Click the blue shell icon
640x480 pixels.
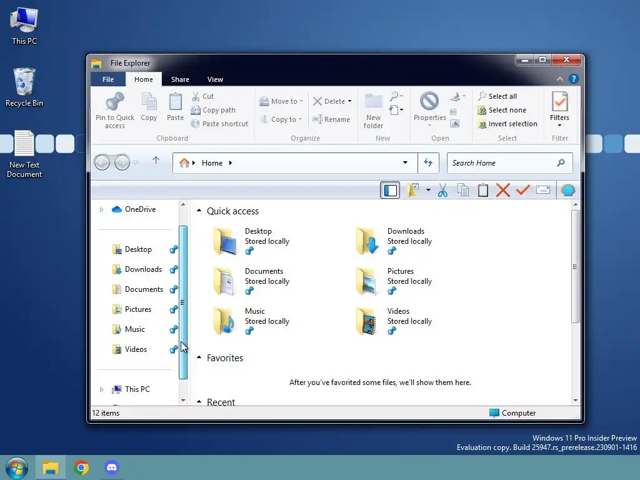click(567, 190)
